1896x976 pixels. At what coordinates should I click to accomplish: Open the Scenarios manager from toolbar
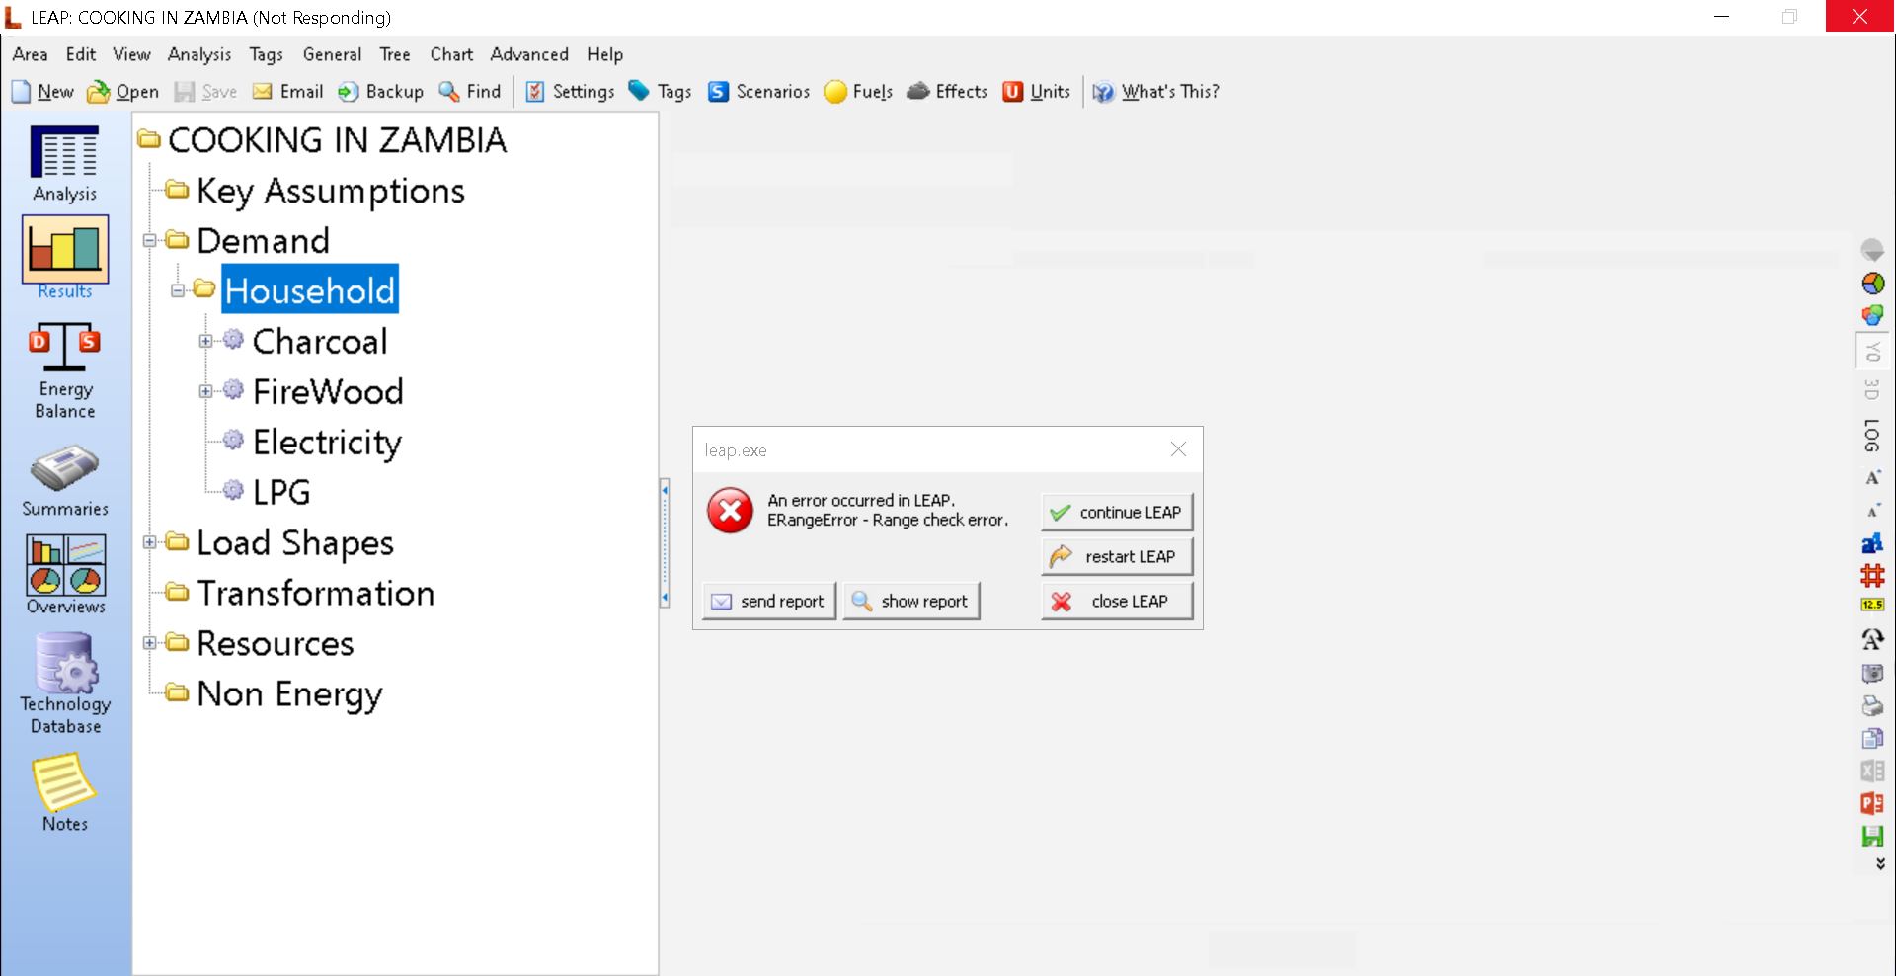759,92
